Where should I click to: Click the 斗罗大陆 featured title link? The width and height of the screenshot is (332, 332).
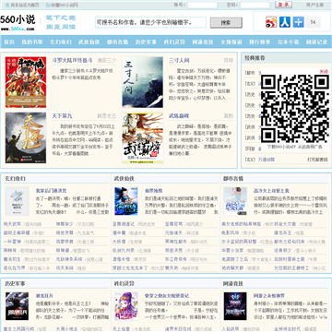click(72, 60)
